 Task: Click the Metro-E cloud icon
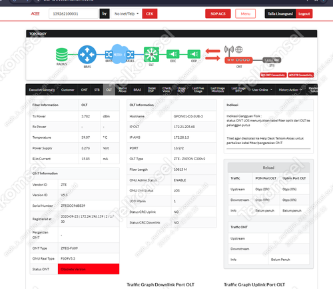120,54
